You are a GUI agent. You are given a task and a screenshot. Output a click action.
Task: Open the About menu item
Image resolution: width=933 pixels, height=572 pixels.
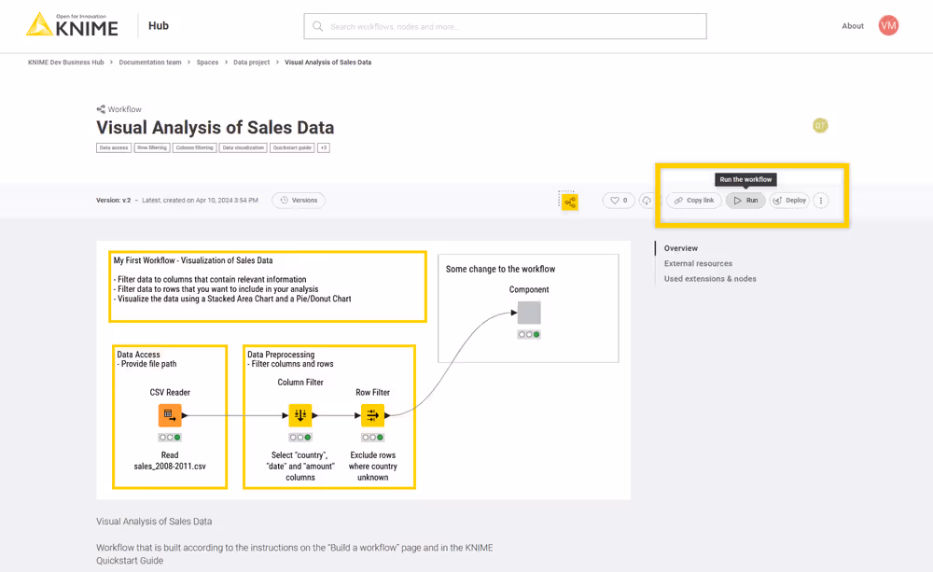tap(852, 25)
